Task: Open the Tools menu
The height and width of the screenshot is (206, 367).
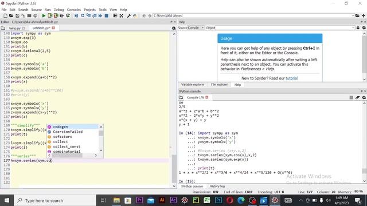Action: pos(103,10)
